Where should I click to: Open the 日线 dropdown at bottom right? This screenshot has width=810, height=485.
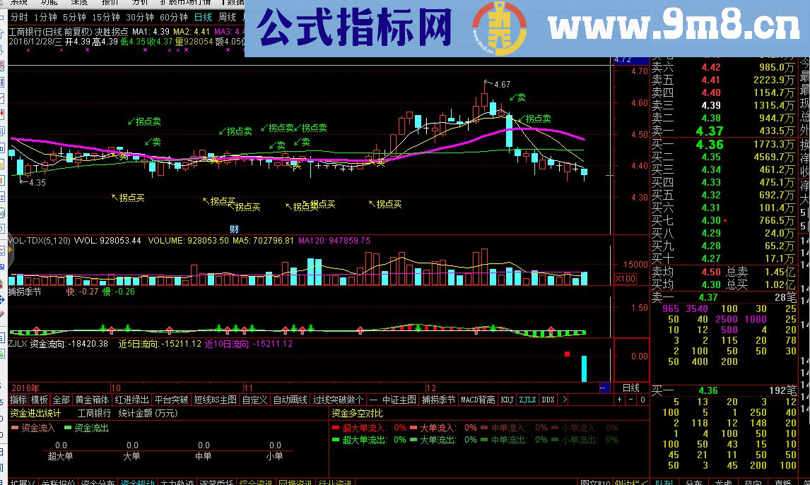[631, 388]
